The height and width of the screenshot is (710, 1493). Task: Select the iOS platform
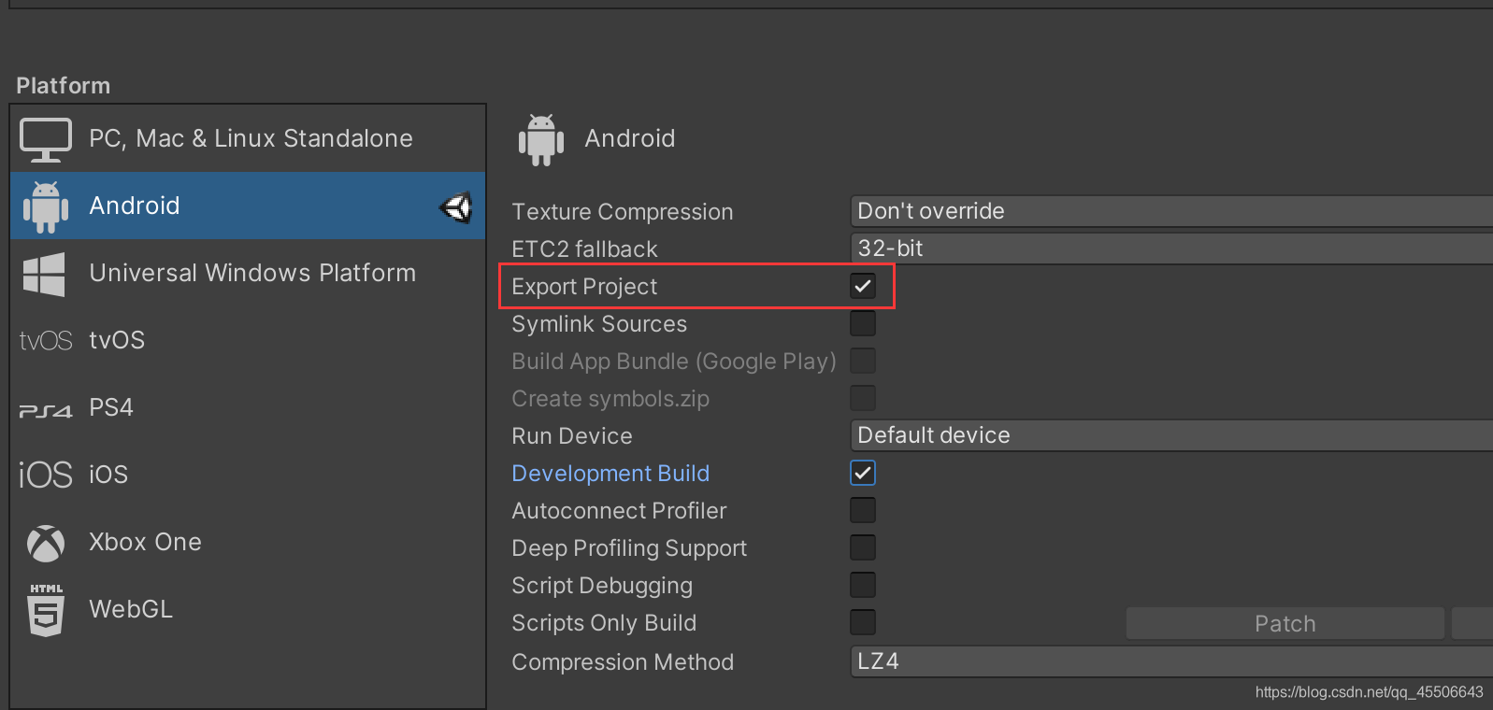pos(248,475)
